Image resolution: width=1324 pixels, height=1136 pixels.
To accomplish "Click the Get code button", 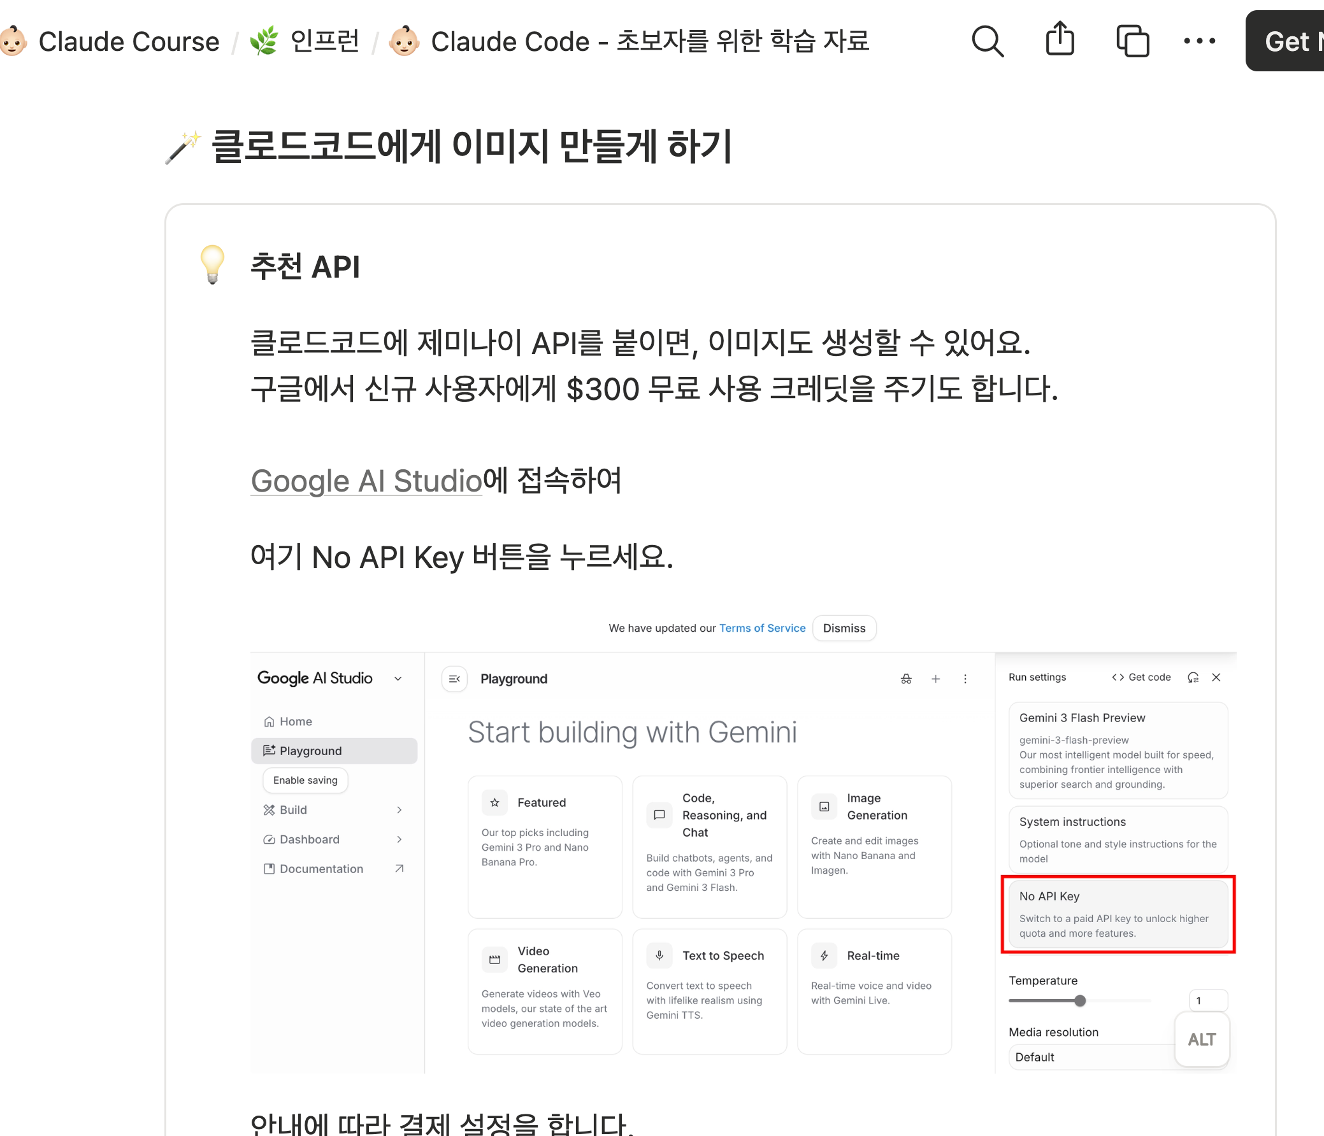I will tap(1141, 678).
